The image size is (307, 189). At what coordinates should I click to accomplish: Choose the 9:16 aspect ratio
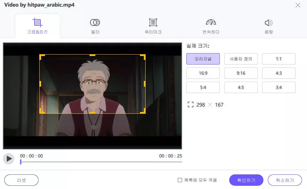(x=241, y=73)
